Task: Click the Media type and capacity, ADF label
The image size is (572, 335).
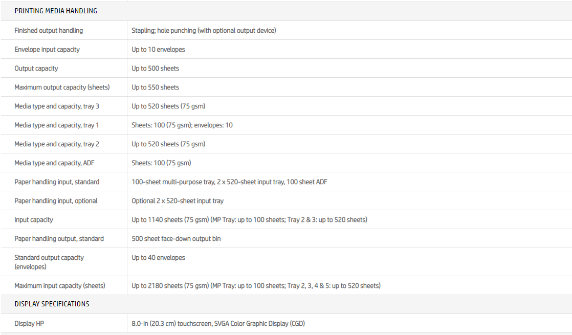Action: [x=55, y=163]
